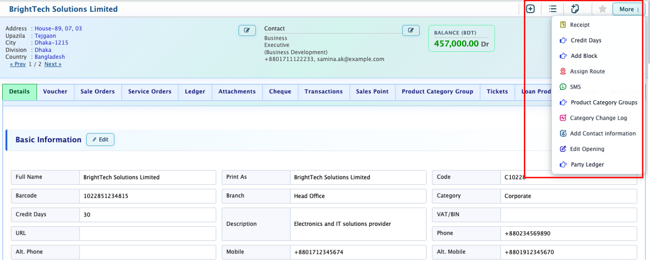Click the Alt. Mobile value +8801912345670
Viewport: 650px width, 262px height.
569,252
